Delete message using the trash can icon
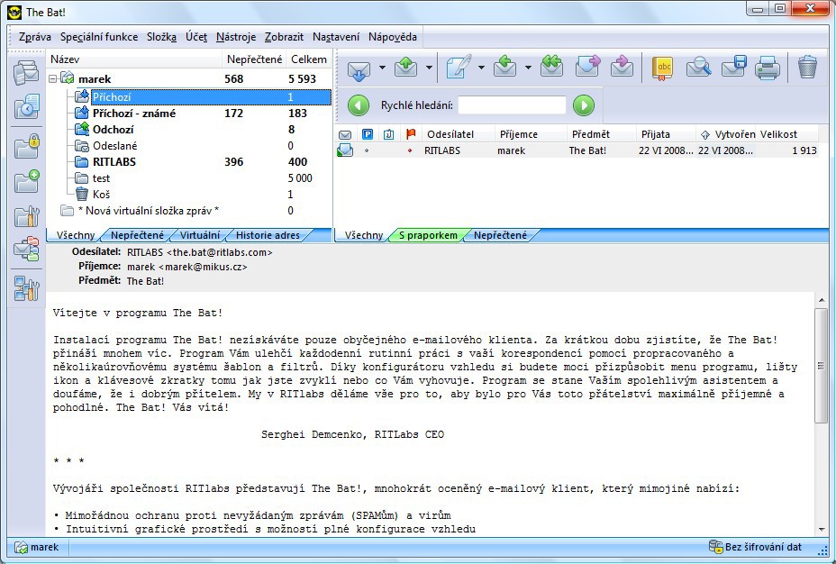The height and width of the screenshot is (564, 836). [807, 68]
